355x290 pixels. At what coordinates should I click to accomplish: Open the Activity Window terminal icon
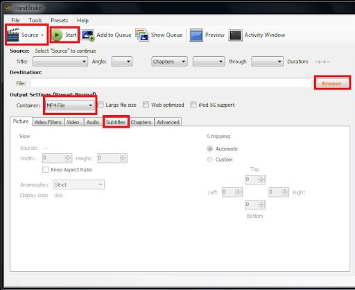pyautogui.click(x=235, y=35)
